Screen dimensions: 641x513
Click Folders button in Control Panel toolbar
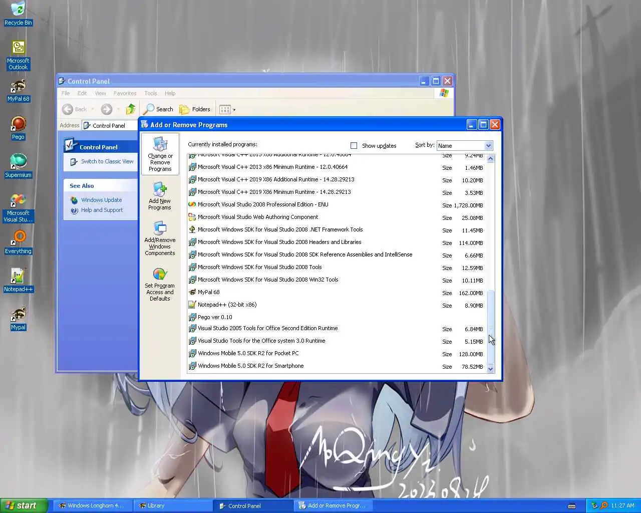pyautogui.click(x=195, y=109)
